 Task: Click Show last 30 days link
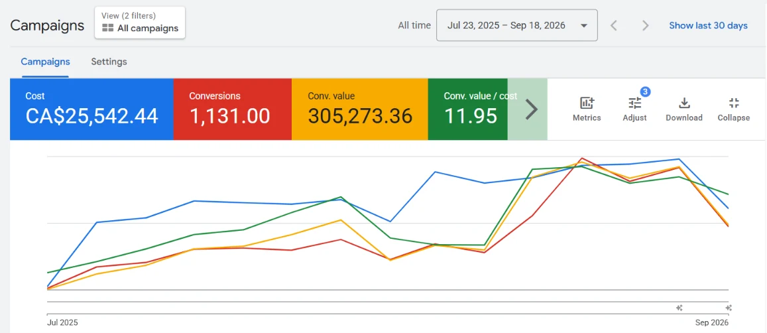708,25
